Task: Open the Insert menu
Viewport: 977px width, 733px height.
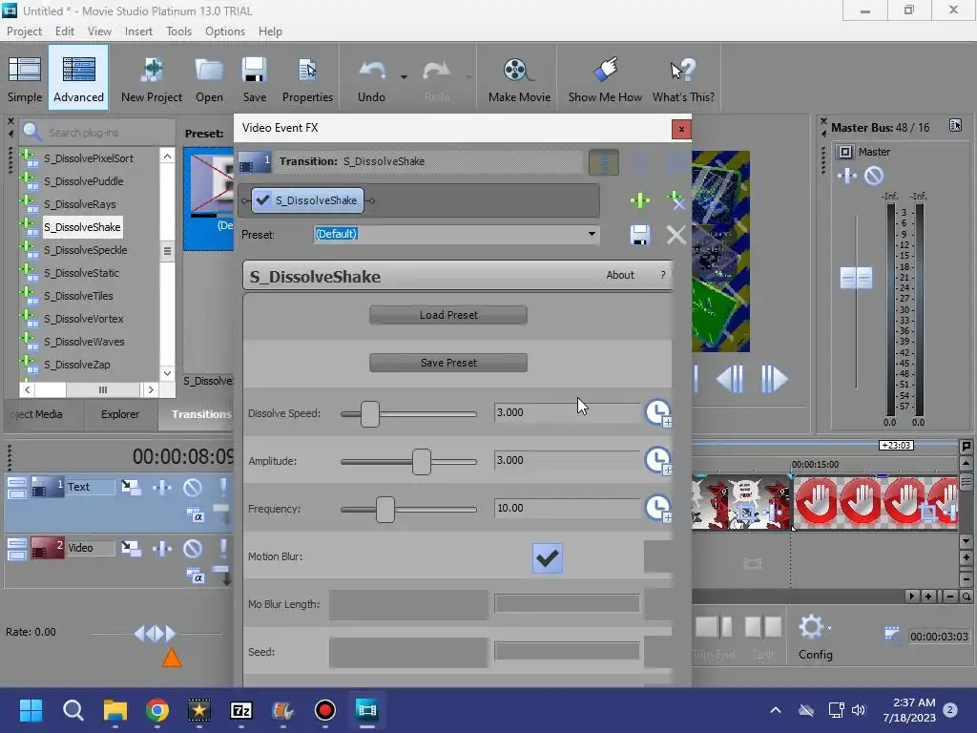Action: click(x=138, y=31)
